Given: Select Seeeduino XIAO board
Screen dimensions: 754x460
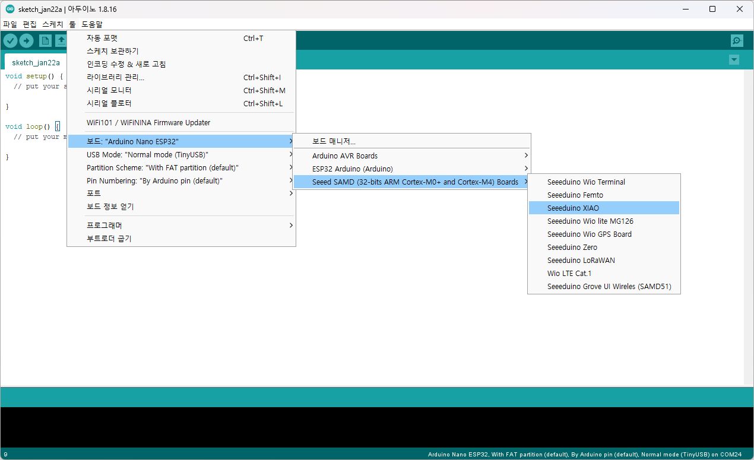Looking at the screenshot, I should point(604,208).
